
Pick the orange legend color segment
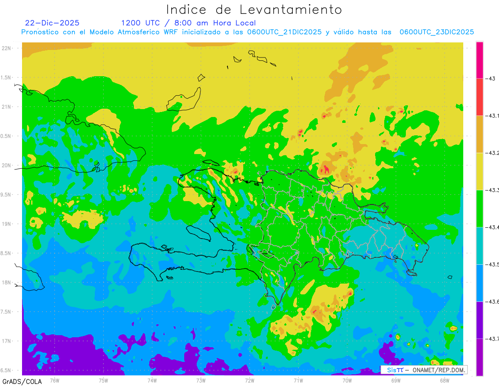[479, 134]
